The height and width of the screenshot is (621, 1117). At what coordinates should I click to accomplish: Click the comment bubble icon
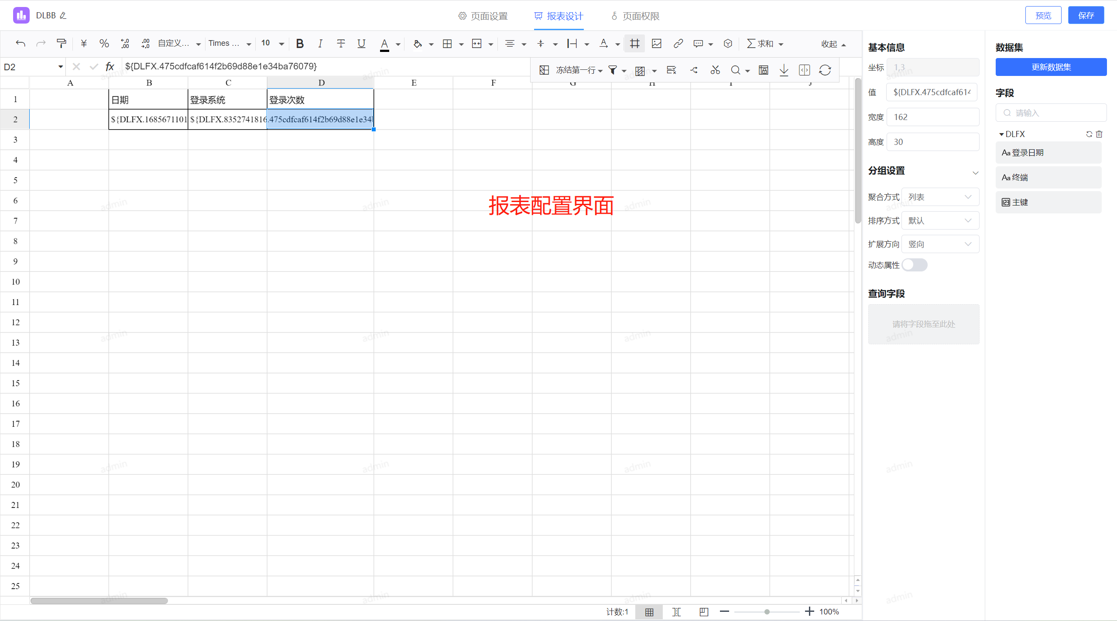(698, 44)
